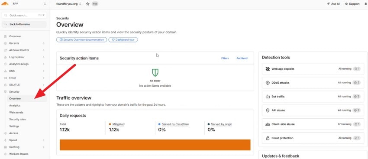Click the Overview sidebar icon
The image size is (368, 159).
point(5,36)
